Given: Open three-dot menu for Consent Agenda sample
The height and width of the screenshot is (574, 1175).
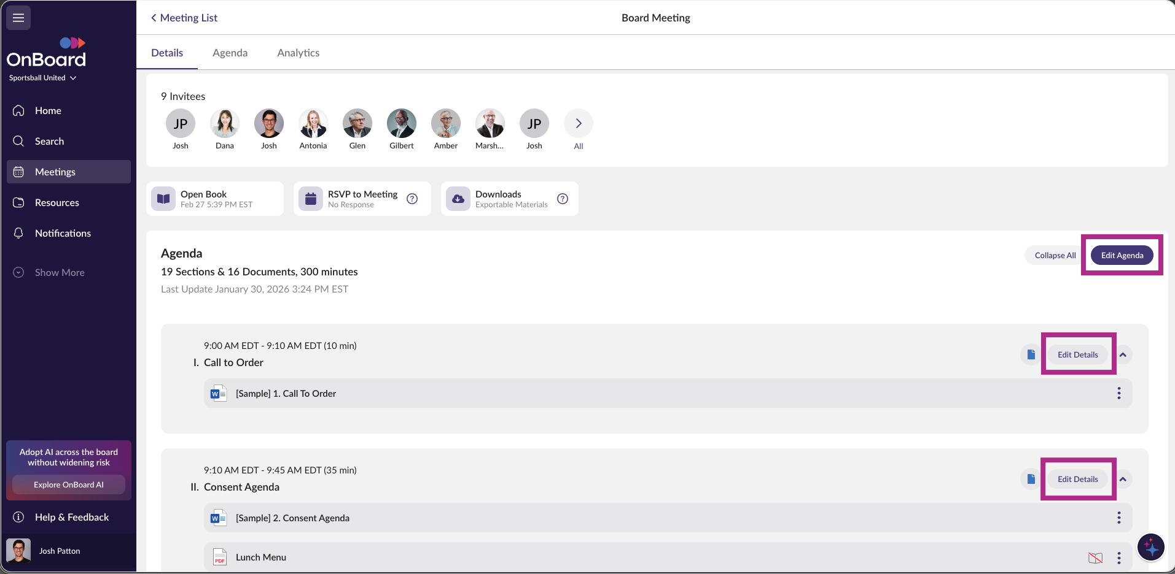Looking at the screenshot, I should click(x=1118, y=518).
